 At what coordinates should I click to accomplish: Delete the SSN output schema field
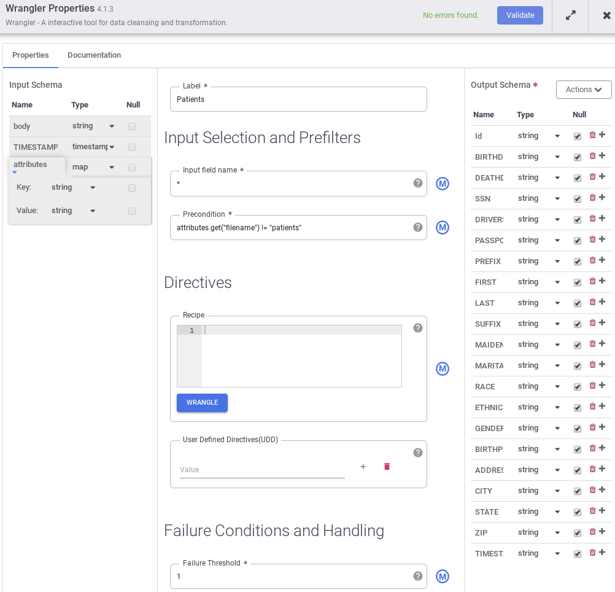coord(592,198)
